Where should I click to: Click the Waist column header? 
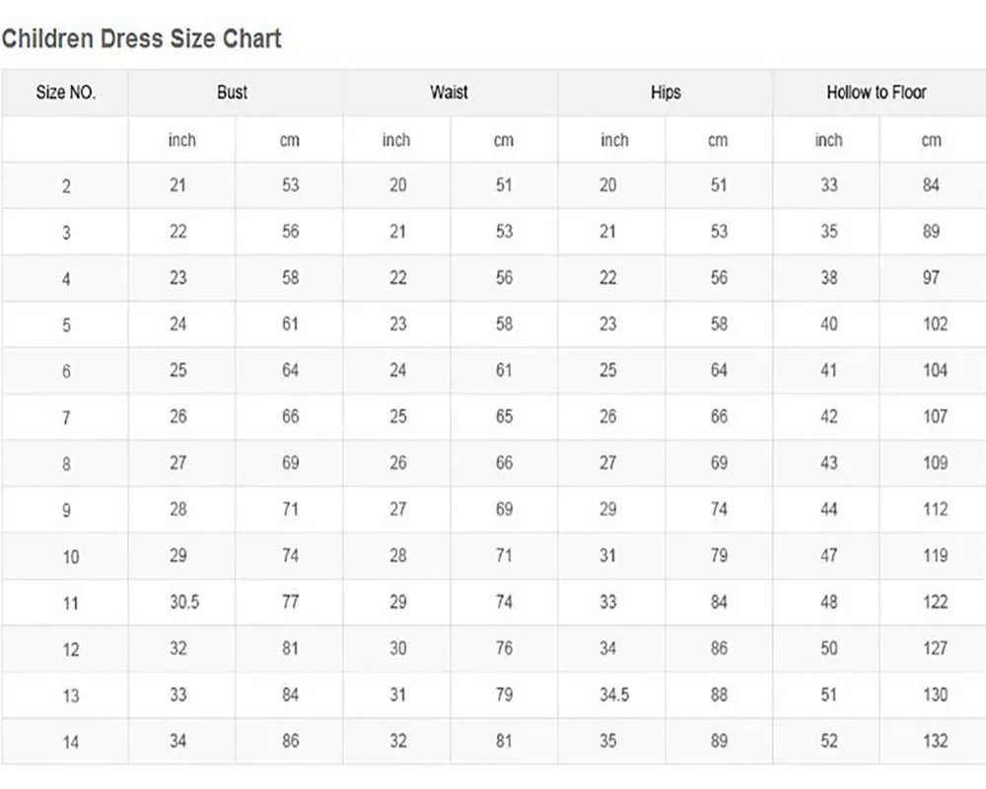[x=449, y=93]
